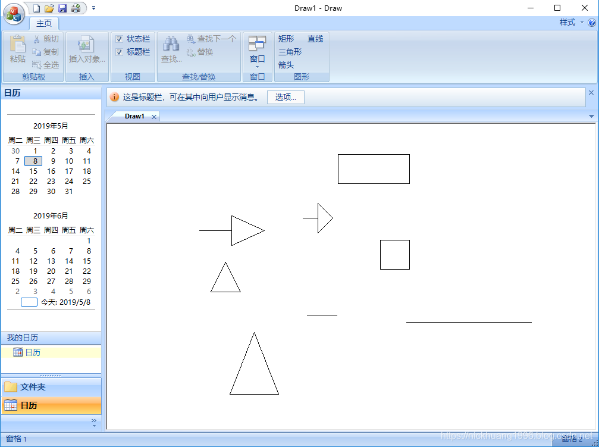Click the Today (今天: 2019/5/8) link

[65, 302]
